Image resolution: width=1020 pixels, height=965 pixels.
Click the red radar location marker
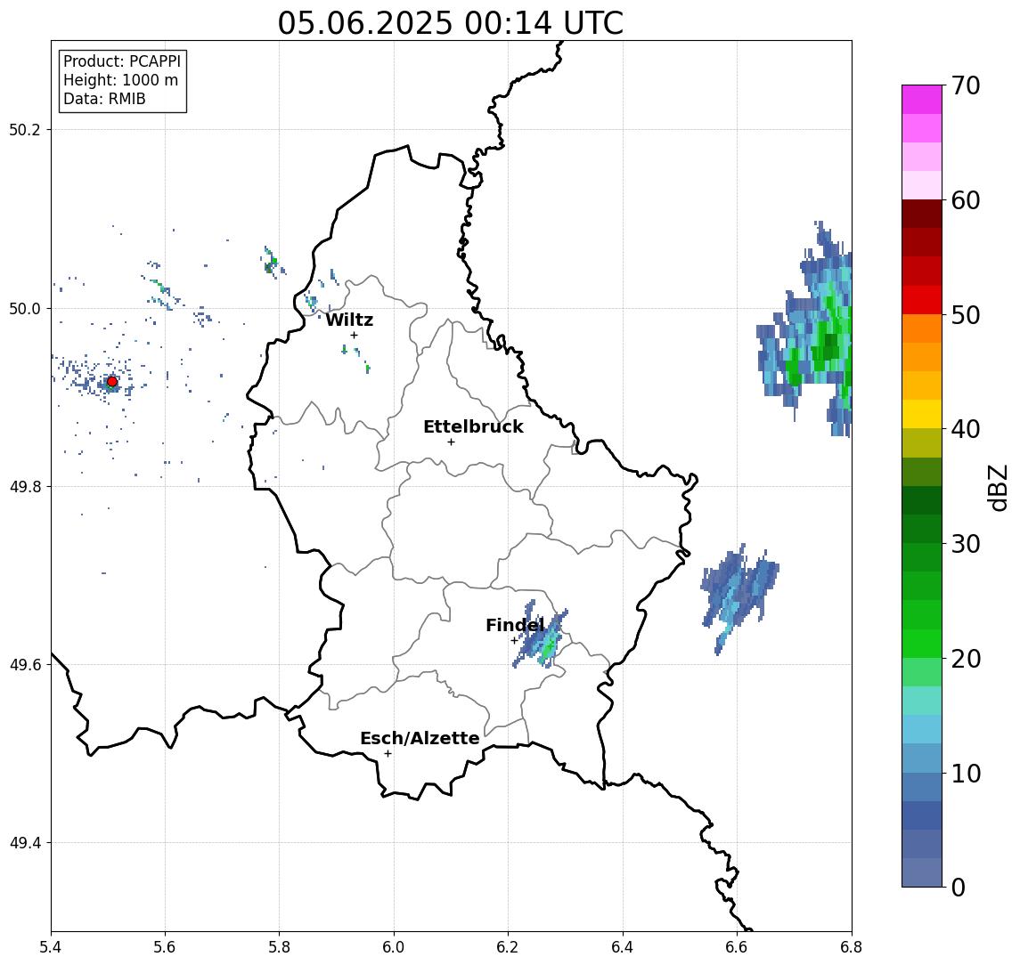click(112, 382)
